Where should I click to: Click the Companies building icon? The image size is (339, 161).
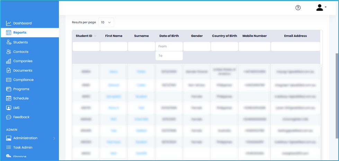tap(9, 61)
